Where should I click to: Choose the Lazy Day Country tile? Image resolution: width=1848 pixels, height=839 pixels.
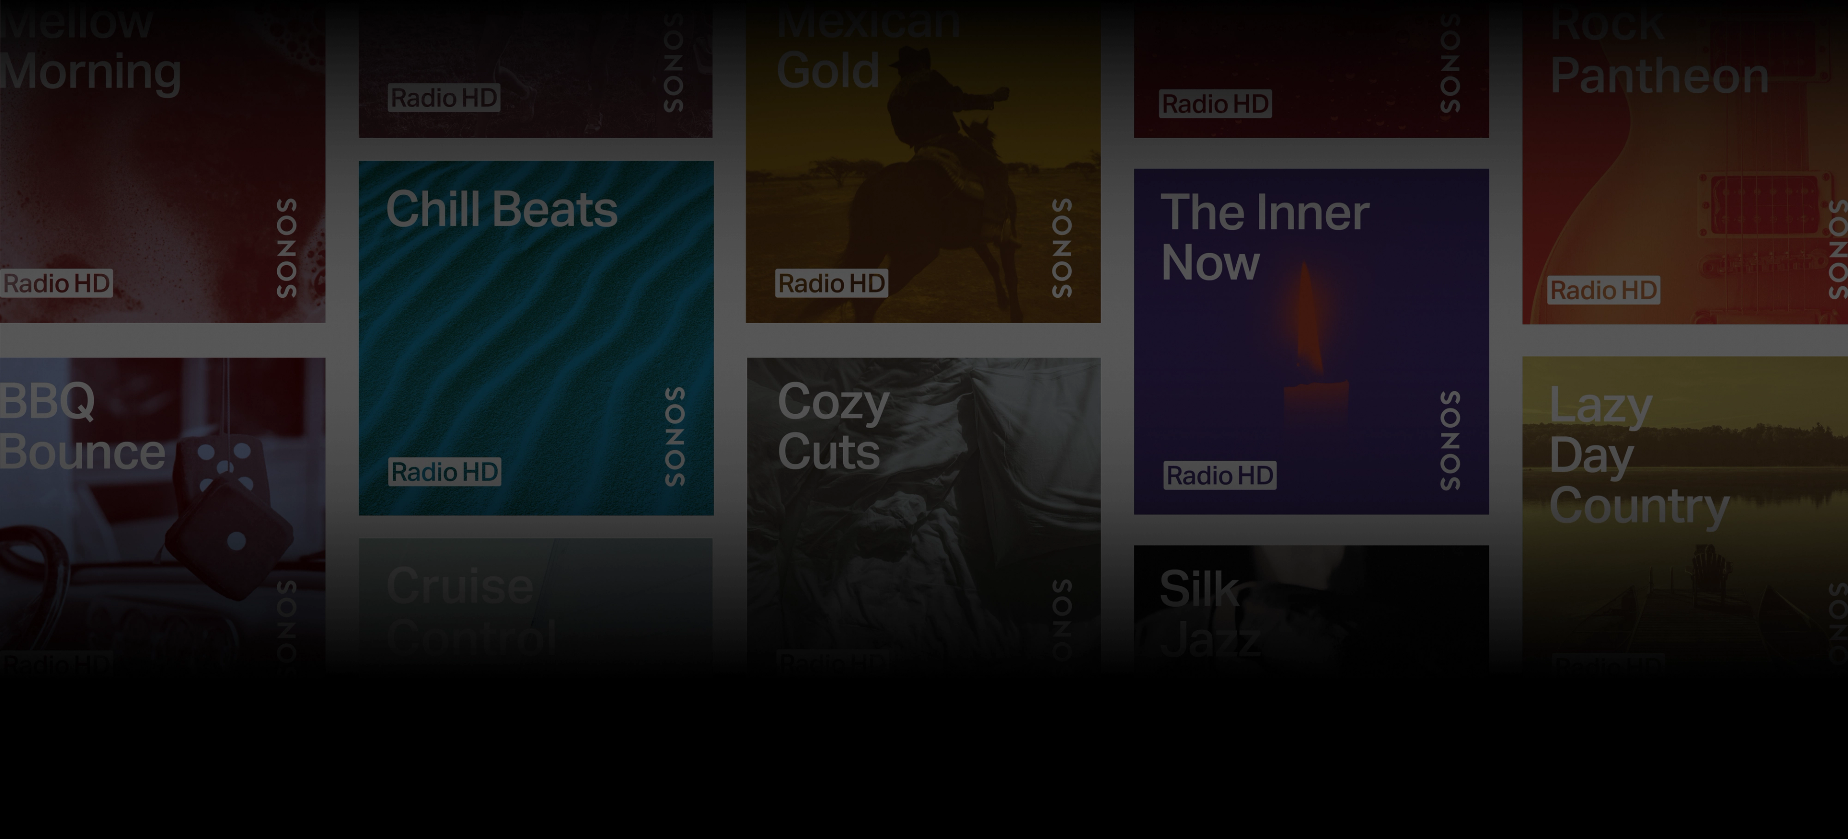[1685, 516]
